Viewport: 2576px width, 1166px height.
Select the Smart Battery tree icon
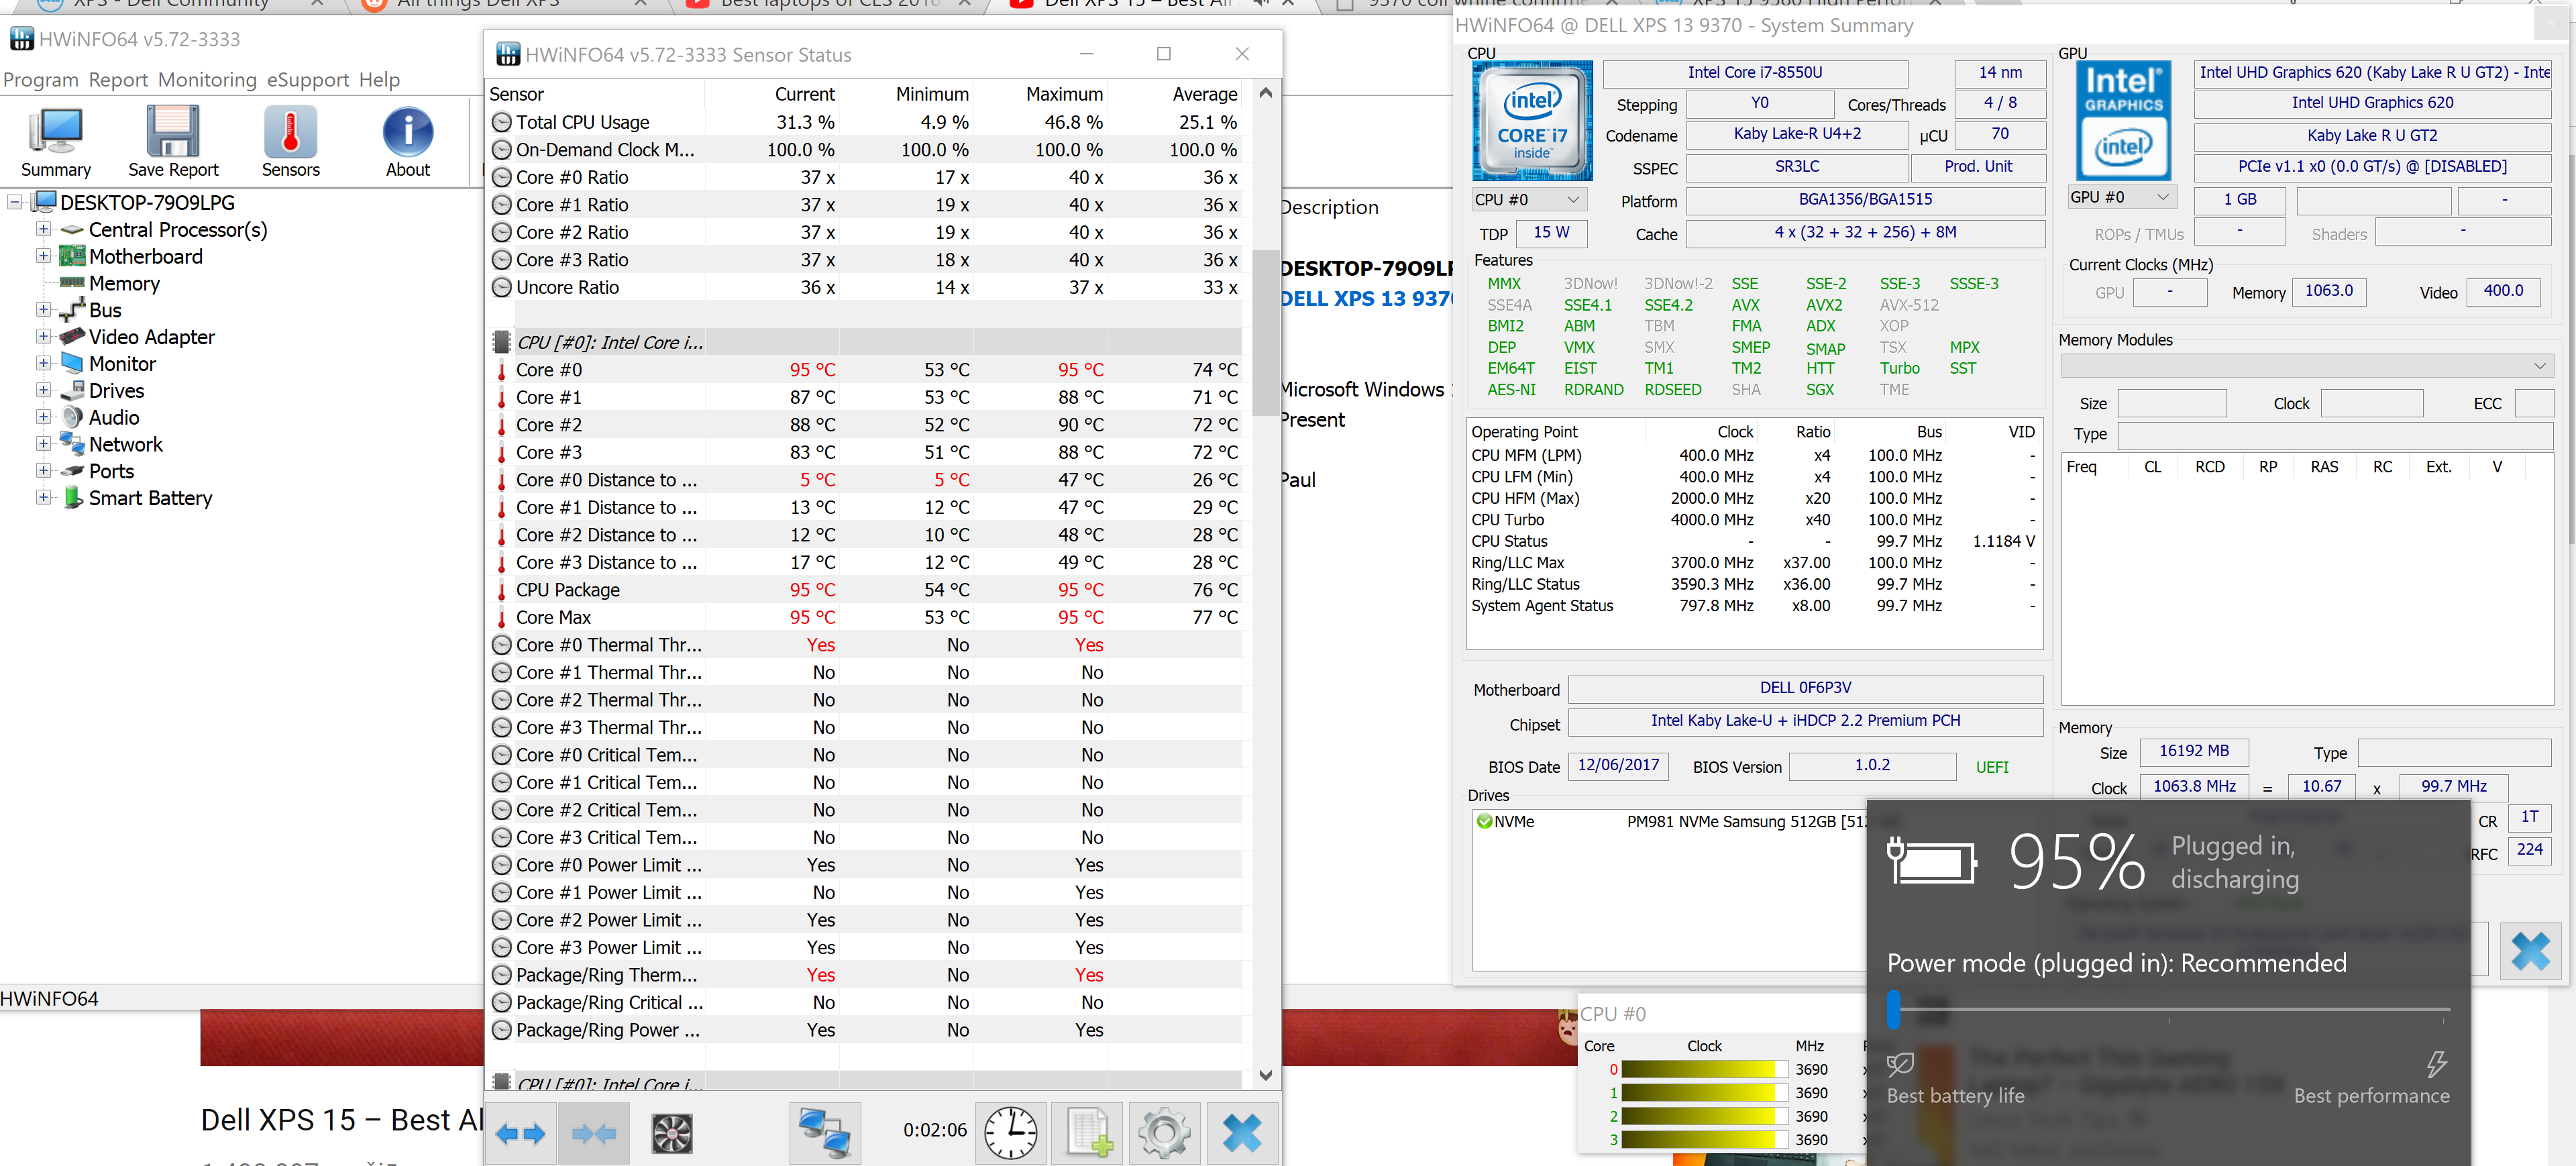[x=72, y=497]
